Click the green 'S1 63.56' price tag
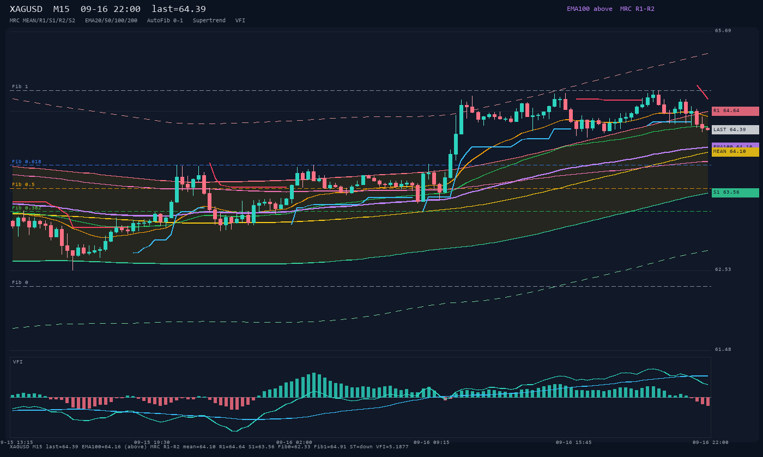Image resolution: width=763 pixels, height=457 pixels. [735, 193]
